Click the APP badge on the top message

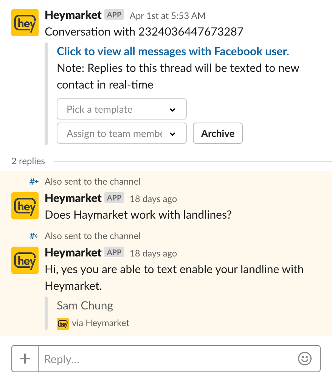coord(114,15)
